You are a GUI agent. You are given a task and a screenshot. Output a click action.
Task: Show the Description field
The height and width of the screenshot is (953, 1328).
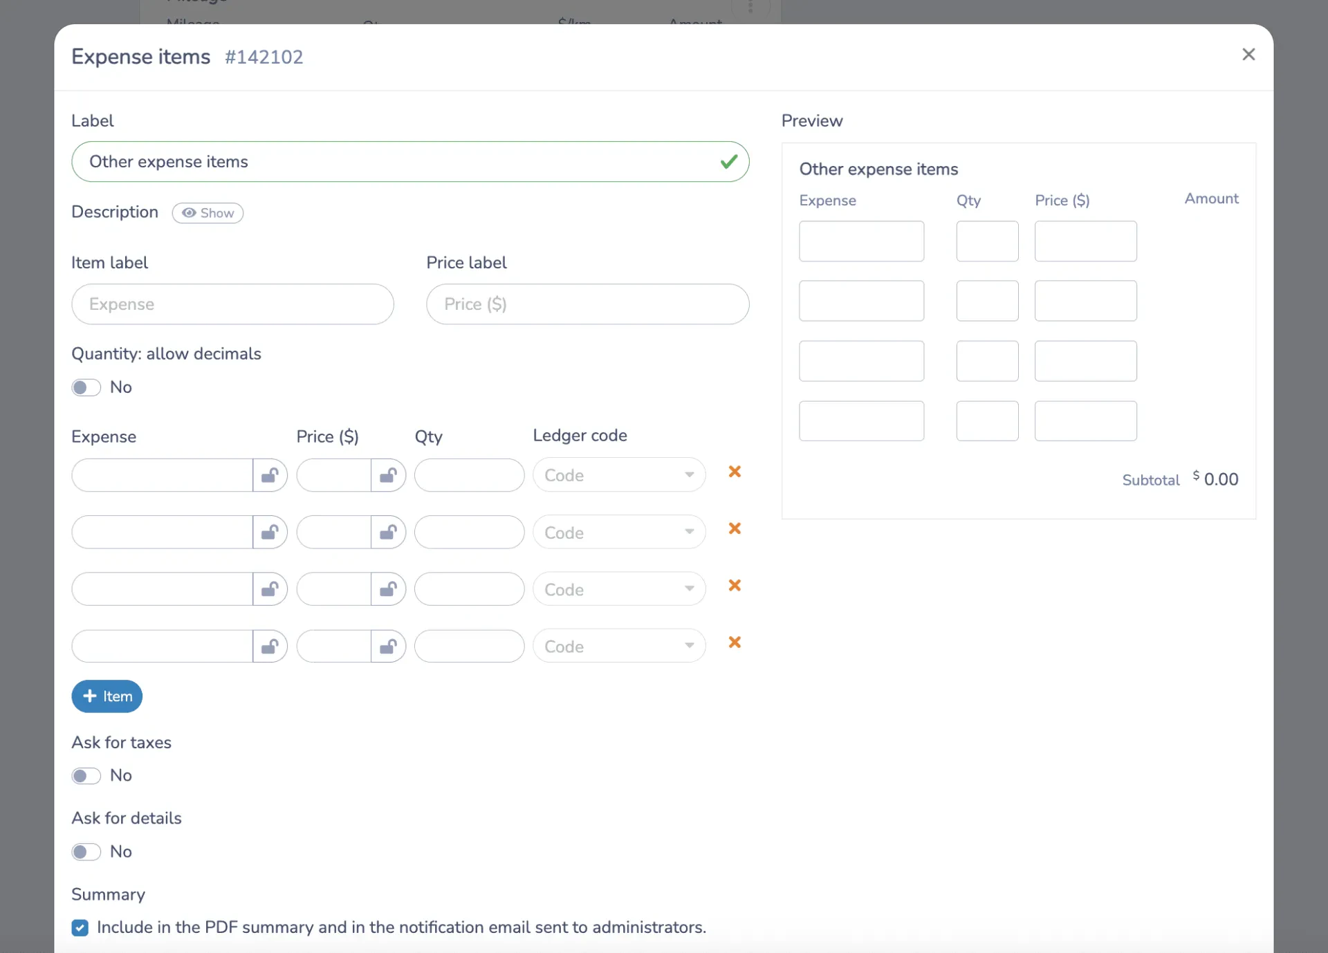click(207, 213)
